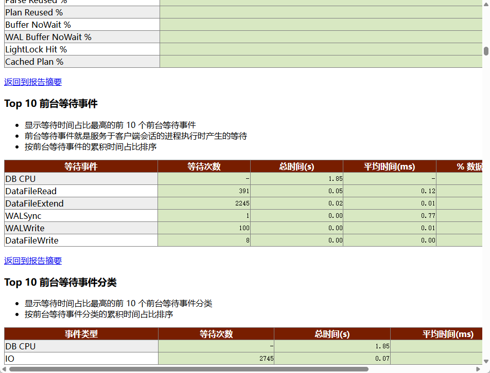The height and width of the screenshot is (373, 490).
Task: Click horizontal scrollbar left arrow
Action: [x=4, y=369]
